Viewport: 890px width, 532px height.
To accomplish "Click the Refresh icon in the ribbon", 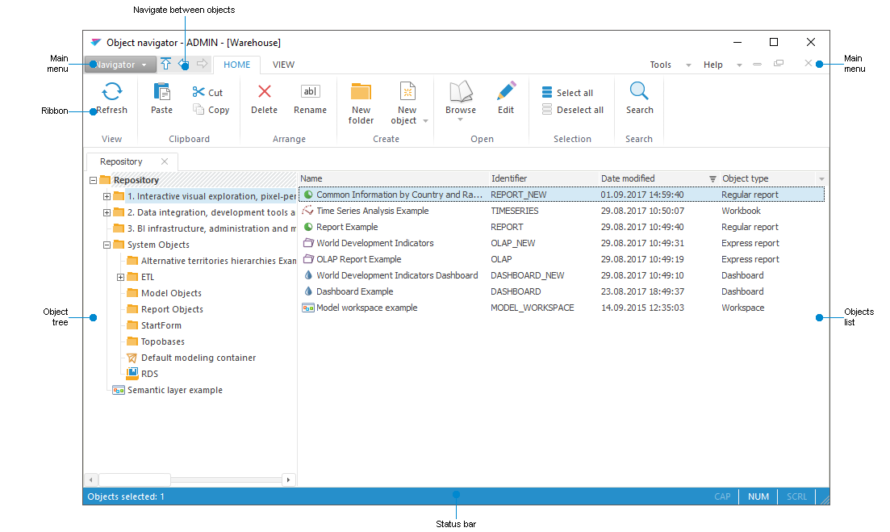I will coord(112,92).
